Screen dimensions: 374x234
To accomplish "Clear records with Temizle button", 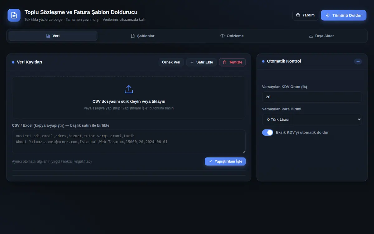I will [x=233, y=62].
